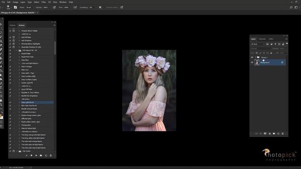This screenshot has width=301, height=169.
Task: Open the brush settings panel icon
Action: coord(16,8)
